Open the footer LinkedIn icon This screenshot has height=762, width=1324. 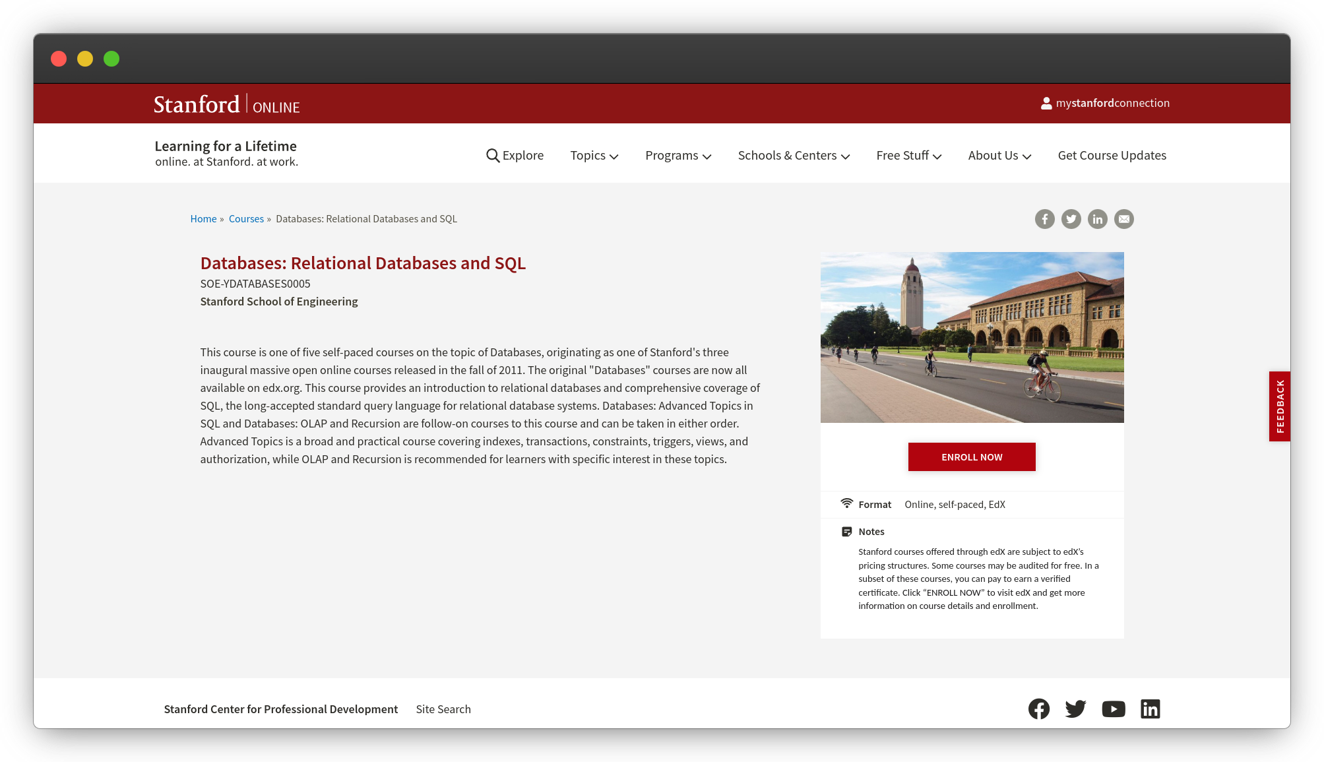tap(1151, 709)
